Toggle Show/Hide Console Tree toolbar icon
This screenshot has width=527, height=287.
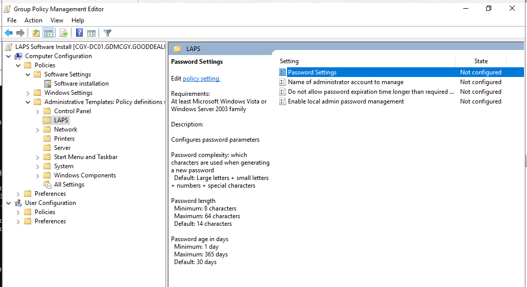(49, 33)
